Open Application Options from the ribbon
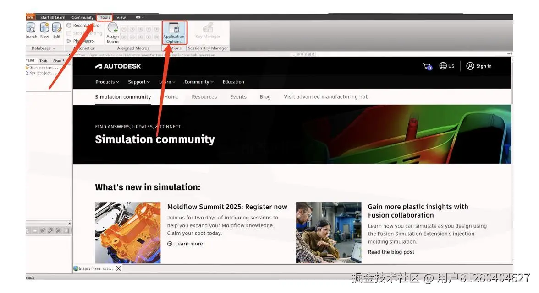539x293 pixels. point(174,32)
